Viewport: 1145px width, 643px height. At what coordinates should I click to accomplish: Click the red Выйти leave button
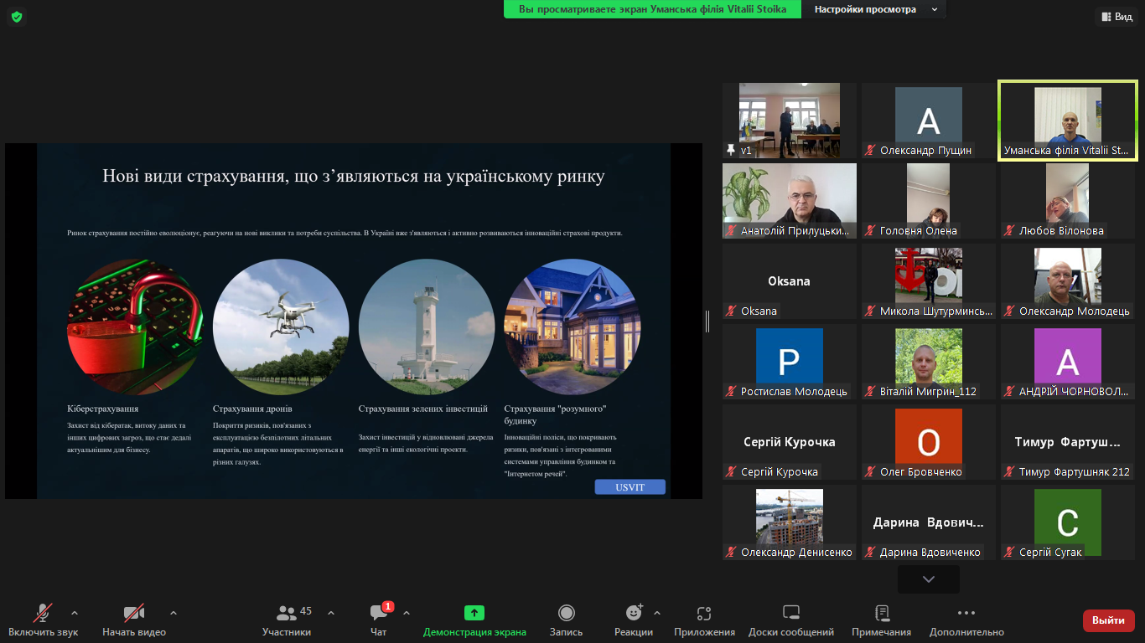[1108, 620]
